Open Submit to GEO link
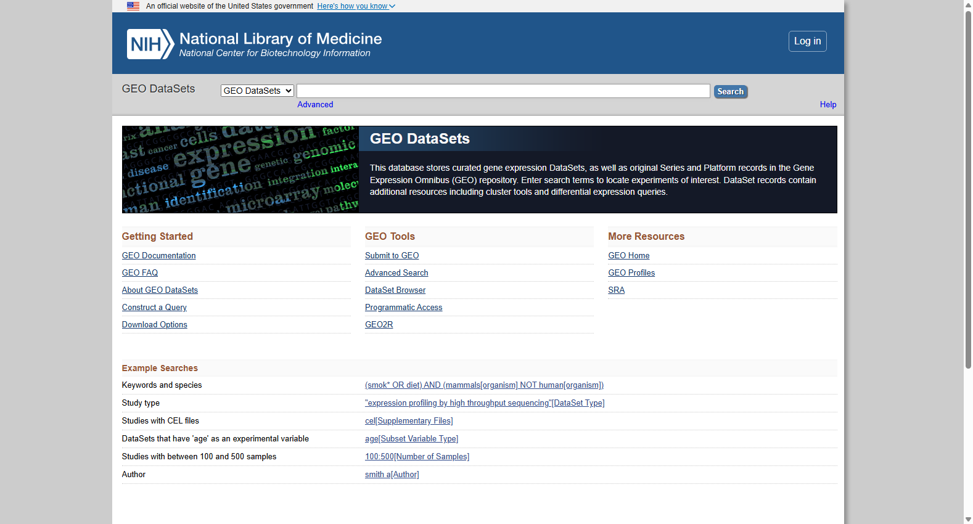The height and width of the screenshot is (524, 973). [x=392, y=256]
